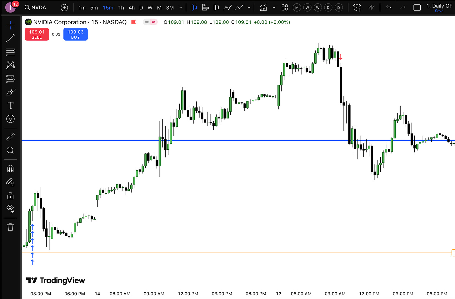Switch to 1m timeframe
This screenshot has width=455, height=299.
[82, 7]
